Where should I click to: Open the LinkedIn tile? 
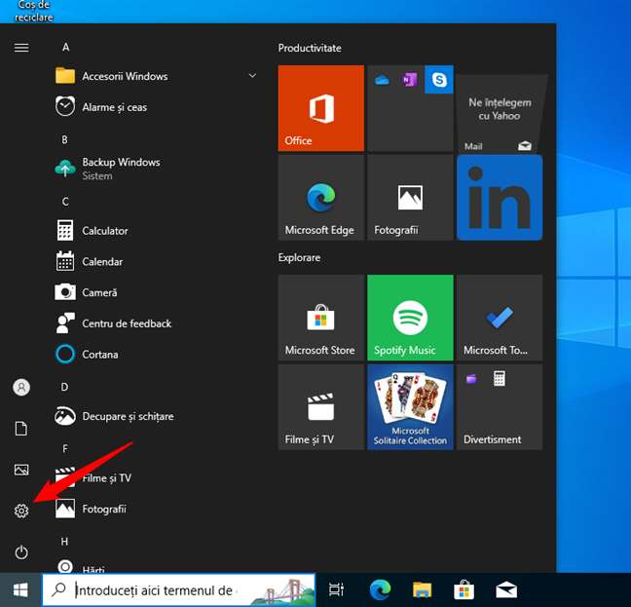500,198
